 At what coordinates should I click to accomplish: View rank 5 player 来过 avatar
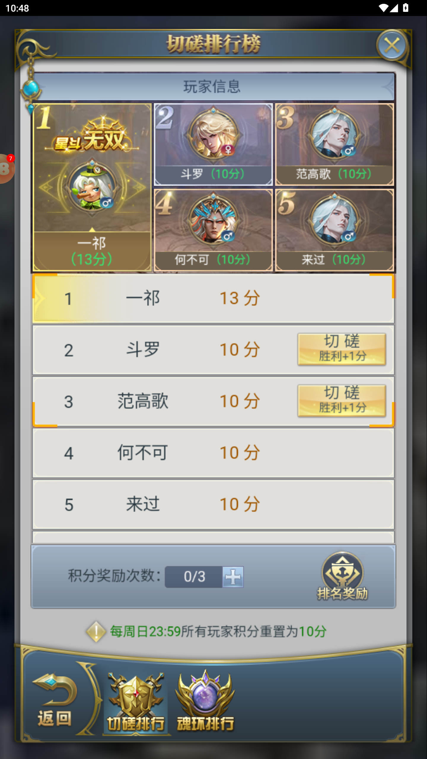(334, 220)
